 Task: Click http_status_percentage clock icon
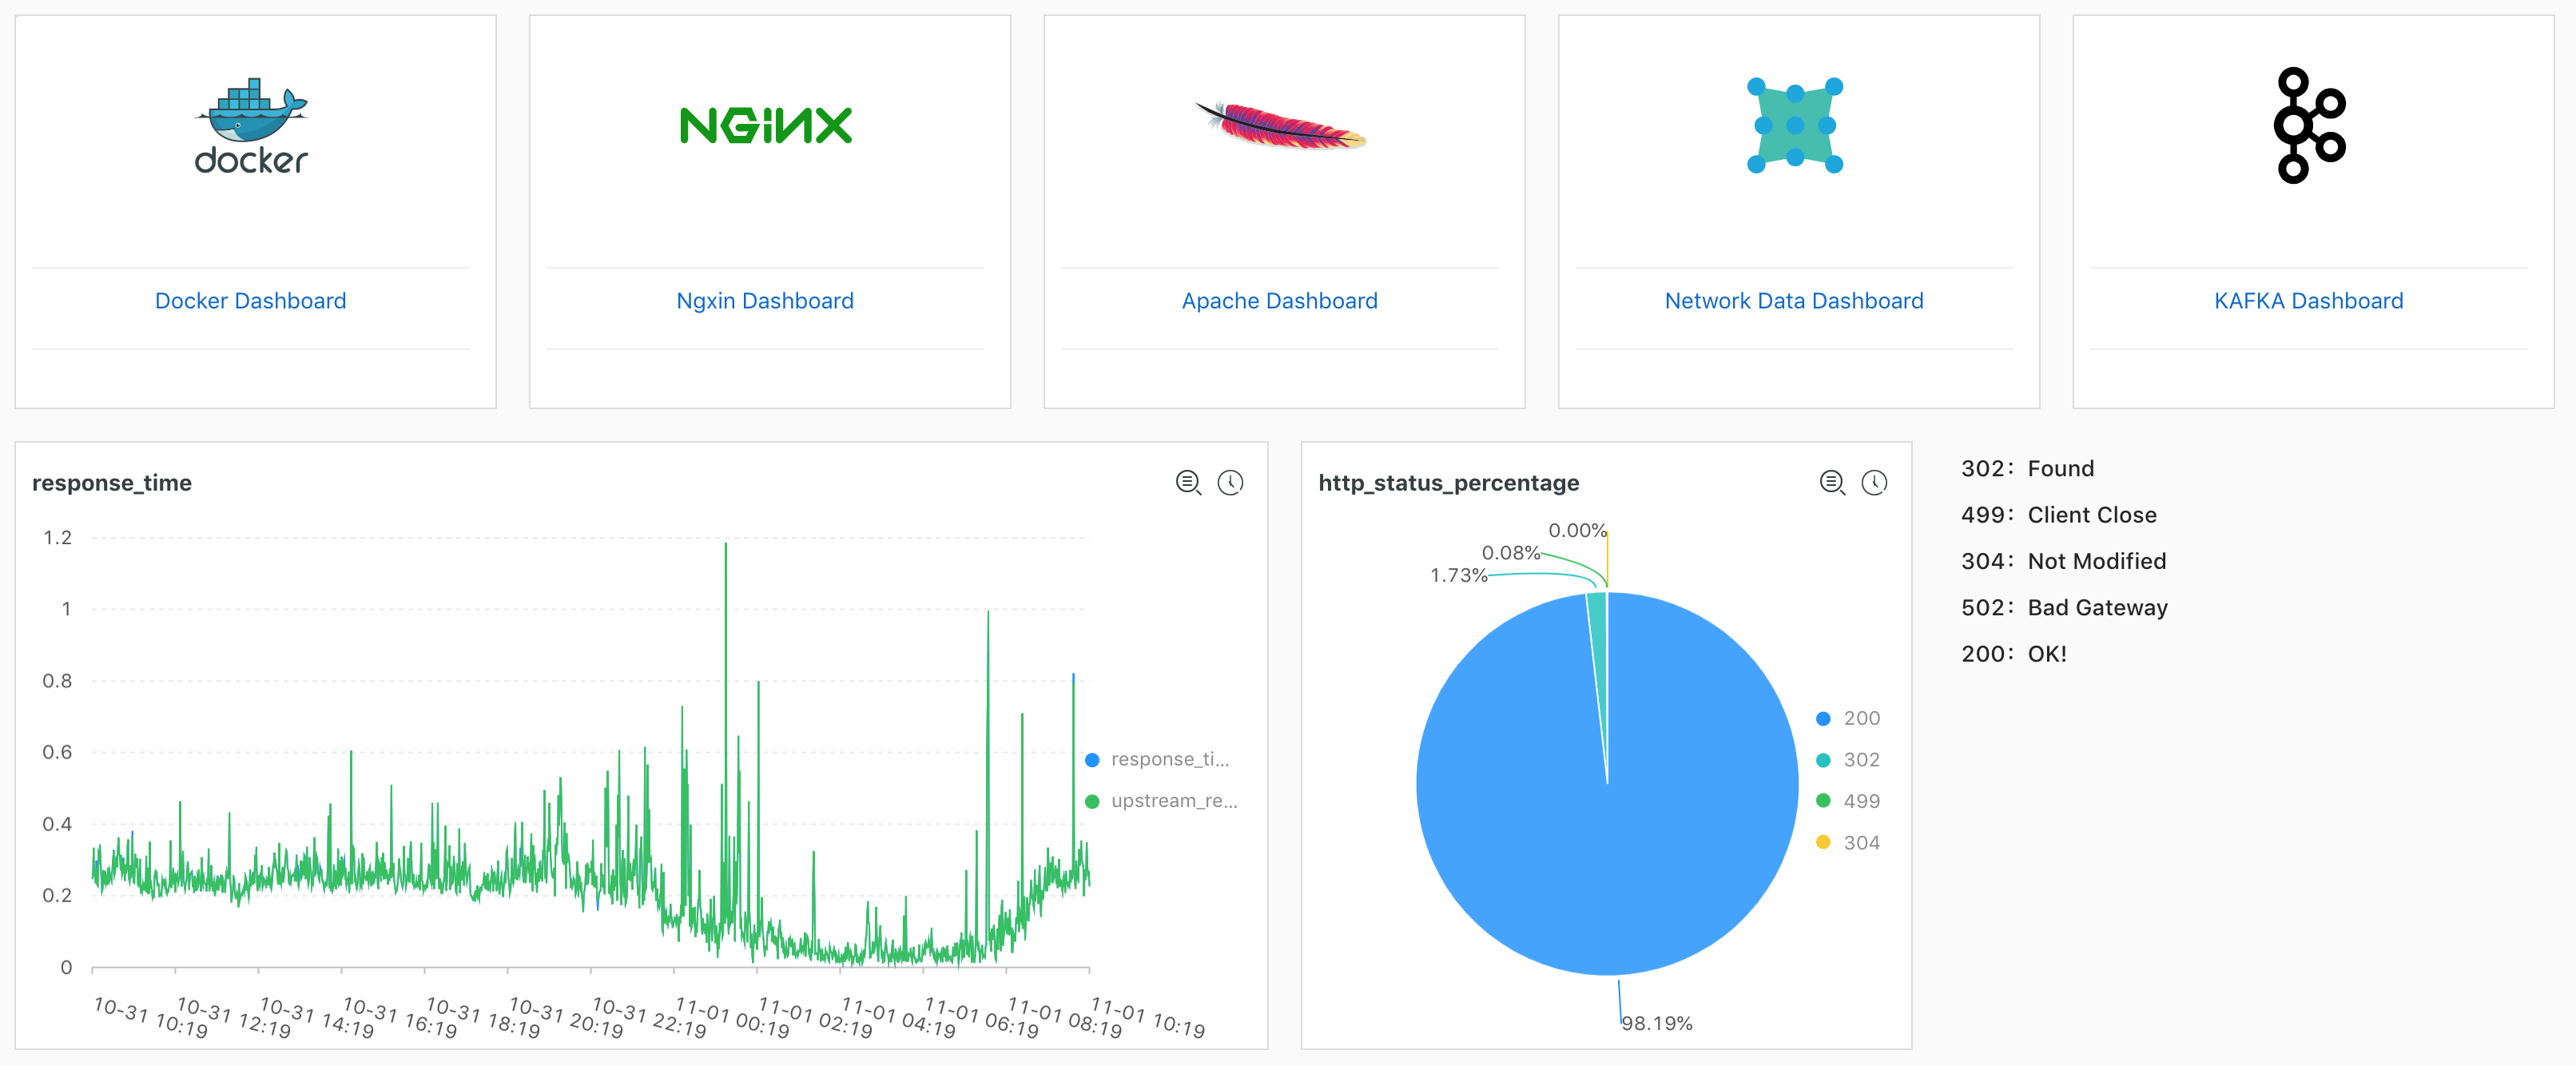point(1874,483)
